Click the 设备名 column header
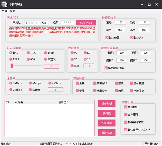 coord(19,102)
